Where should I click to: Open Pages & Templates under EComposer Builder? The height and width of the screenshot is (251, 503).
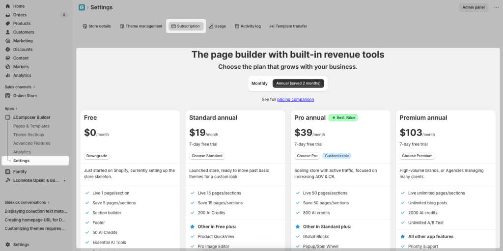pyautogui.click(x=31, y=126)
